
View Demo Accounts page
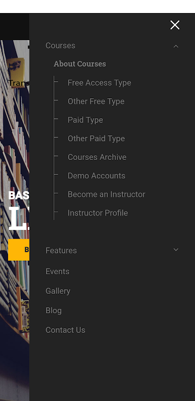point(96,176)
